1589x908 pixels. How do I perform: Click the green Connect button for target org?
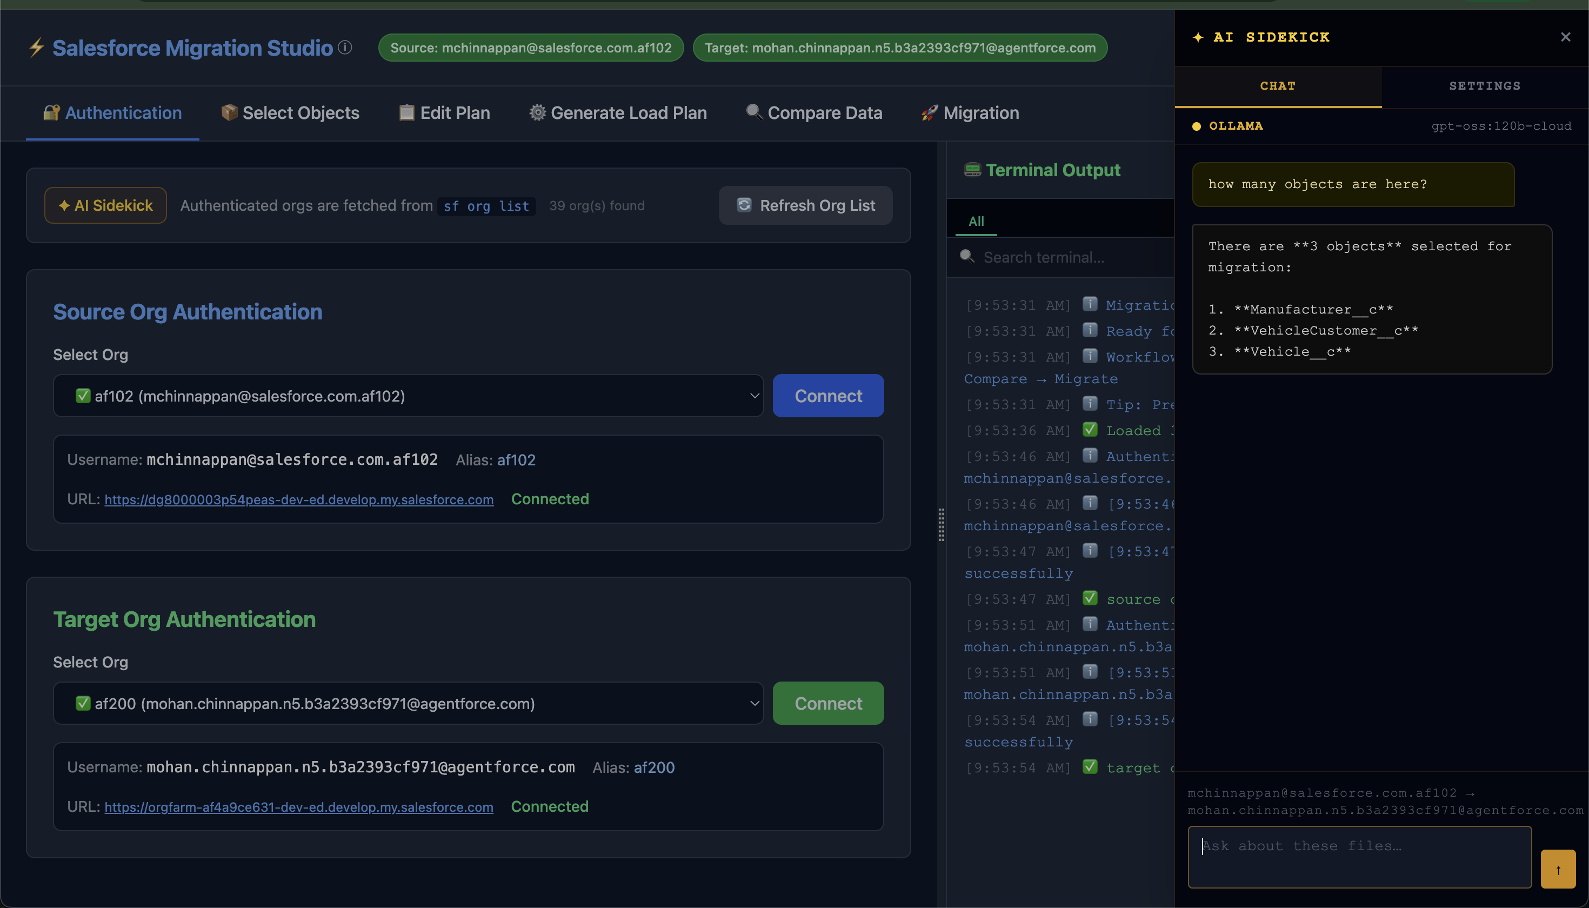click(828, 703)
